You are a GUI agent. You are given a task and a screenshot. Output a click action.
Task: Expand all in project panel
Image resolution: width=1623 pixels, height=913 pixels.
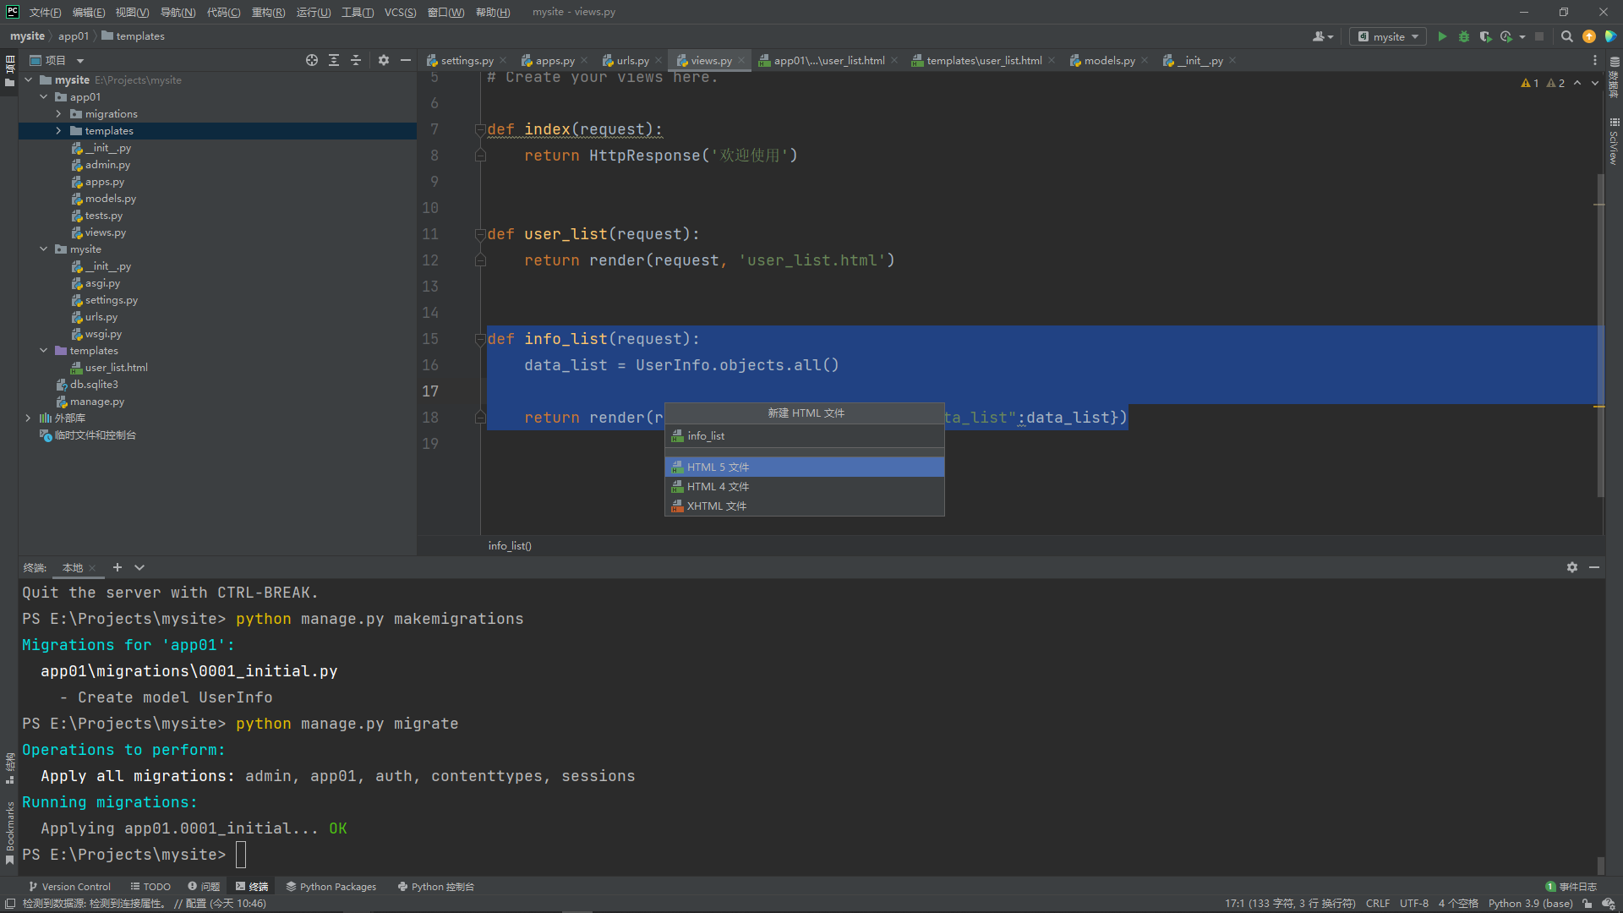334,60
